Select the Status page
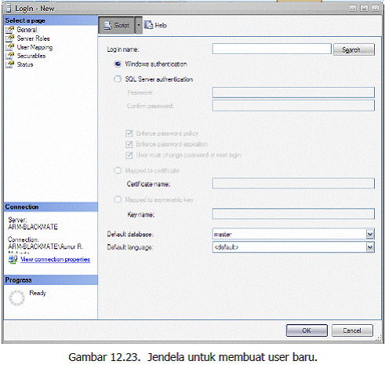Screen dimensions: 385x372 tap(25, 64)
